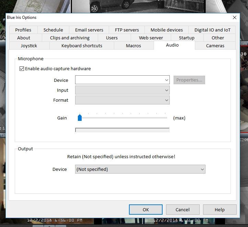Uncheck Enable audio capture hardware
The height and width of the screenshot is (227, 248).
[22, 69]
